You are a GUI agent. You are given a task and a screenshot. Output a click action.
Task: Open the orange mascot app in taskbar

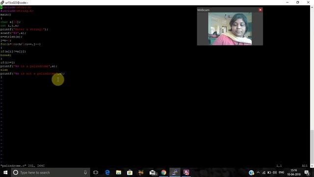141,173
